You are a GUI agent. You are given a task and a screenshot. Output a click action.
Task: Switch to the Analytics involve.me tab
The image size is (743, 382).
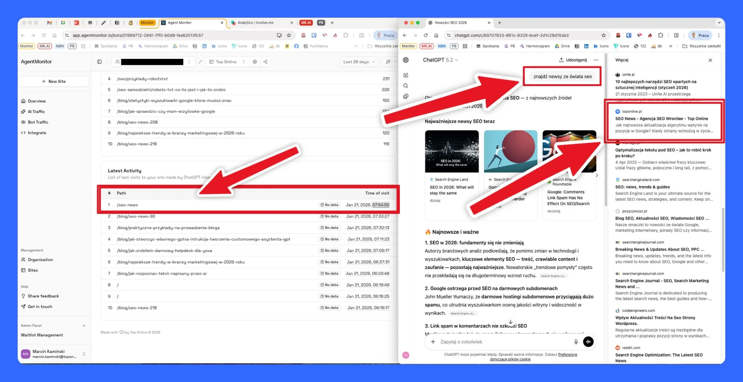[261, 23]
